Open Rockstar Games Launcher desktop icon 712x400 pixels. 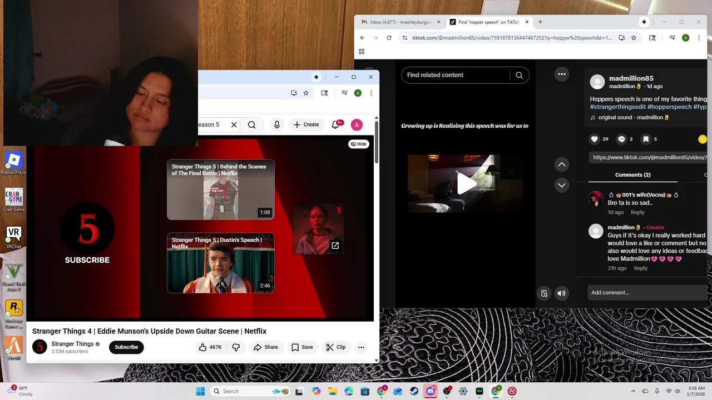[x=13, y=314]
